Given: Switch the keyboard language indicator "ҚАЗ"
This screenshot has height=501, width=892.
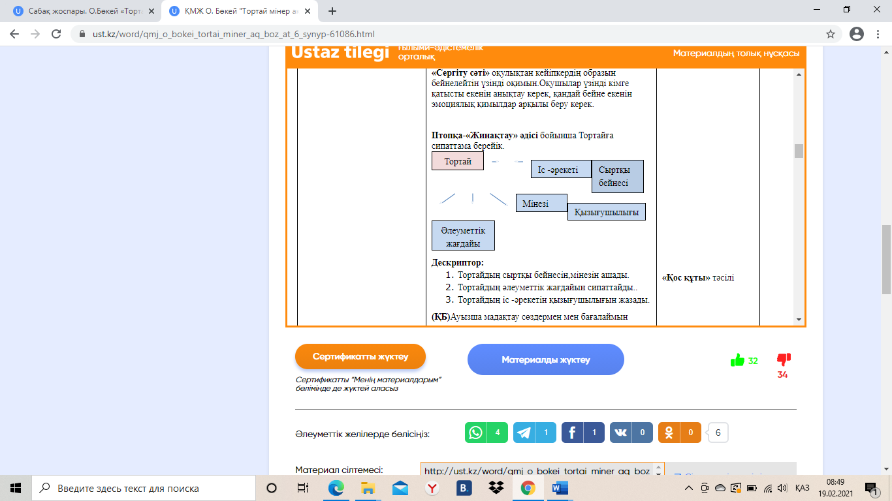Looking at the screenshot, I should 803,488.
